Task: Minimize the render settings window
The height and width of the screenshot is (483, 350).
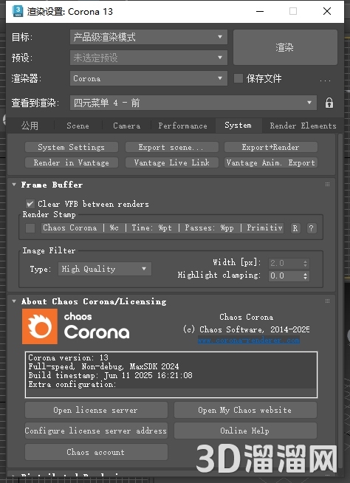Action: click(x=260, y=11)
